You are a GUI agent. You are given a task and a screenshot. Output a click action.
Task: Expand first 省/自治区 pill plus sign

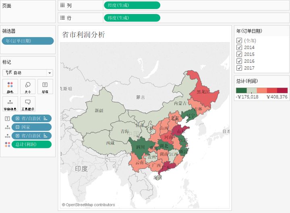tap(17, 119)
